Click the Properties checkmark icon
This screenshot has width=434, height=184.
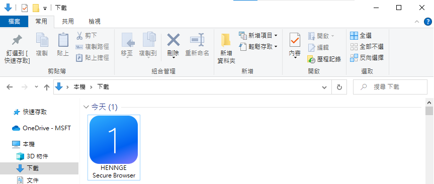click(295, 40)
